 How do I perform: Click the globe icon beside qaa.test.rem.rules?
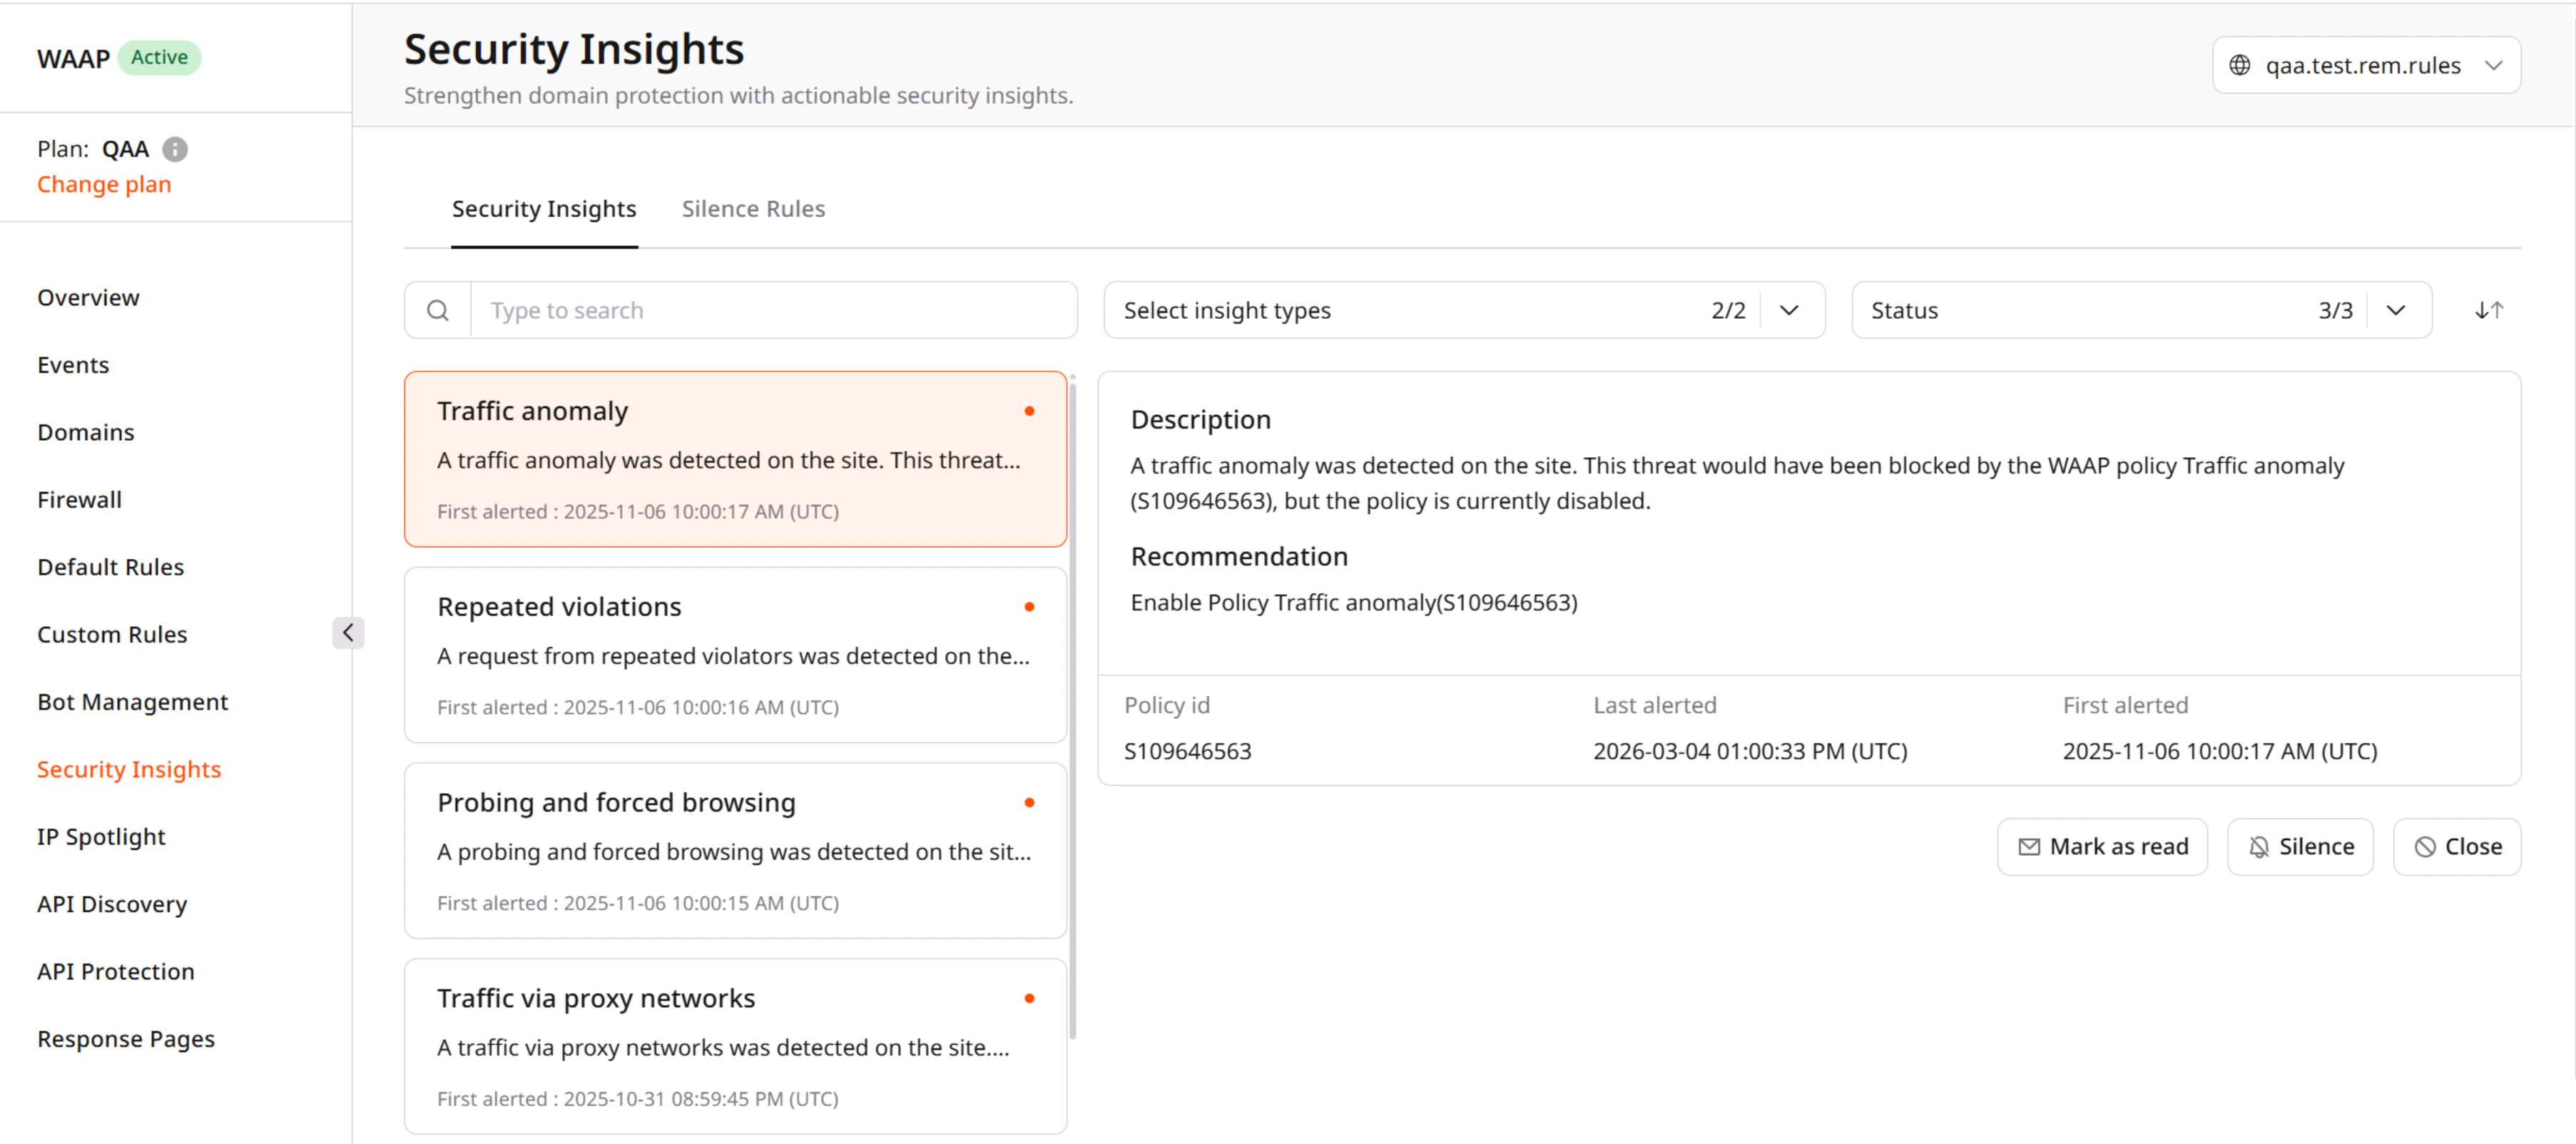coord(2240,64)
